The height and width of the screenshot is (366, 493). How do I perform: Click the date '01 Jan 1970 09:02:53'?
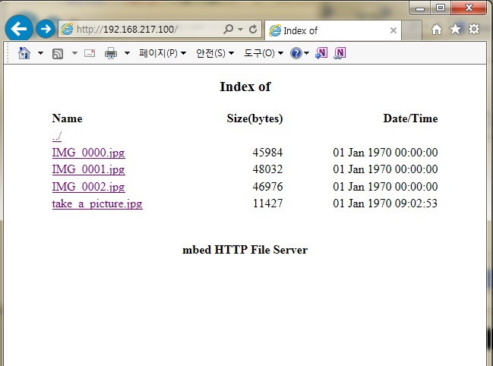coord(385,204)
